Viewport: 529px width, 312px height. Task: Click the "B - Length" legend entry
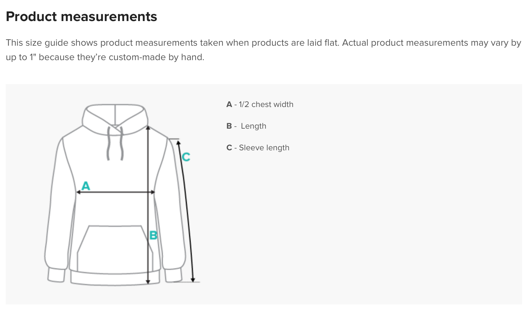click(246, 126)
